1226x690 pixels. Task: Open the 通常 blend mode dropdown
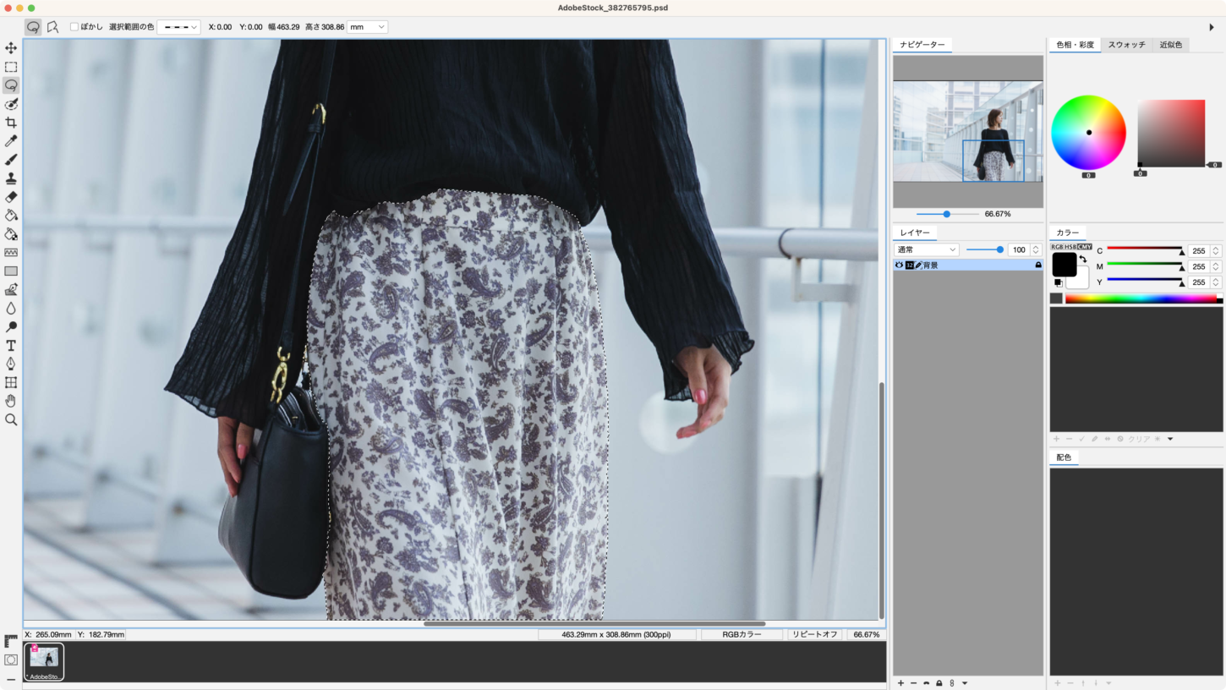[927, 249]
